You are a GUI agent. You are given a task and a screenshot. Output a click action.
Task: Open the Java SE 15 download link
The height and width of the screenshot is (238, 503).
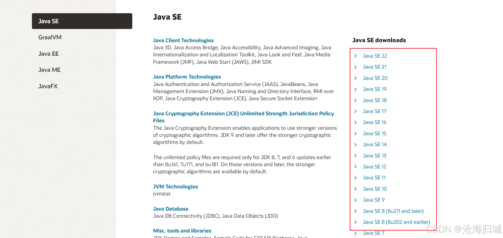coord(374,133)
